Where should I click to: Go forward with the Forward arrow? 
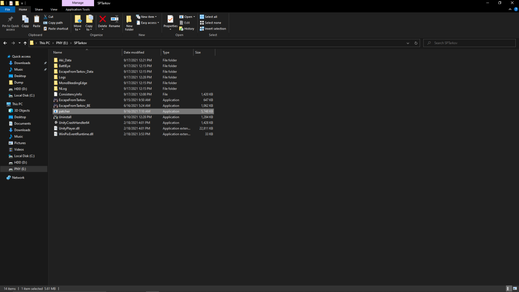coord(13,43)
